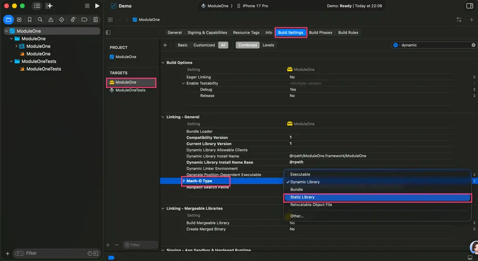Select the ModuleOneTests target

pyautogui.click(x=130, y=90)
